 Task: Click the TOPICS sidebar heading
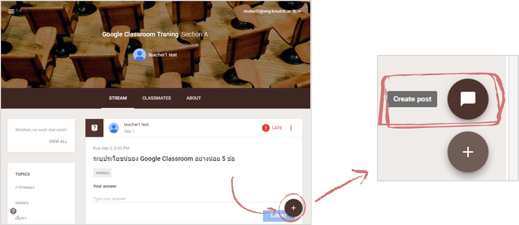point(22,174)
